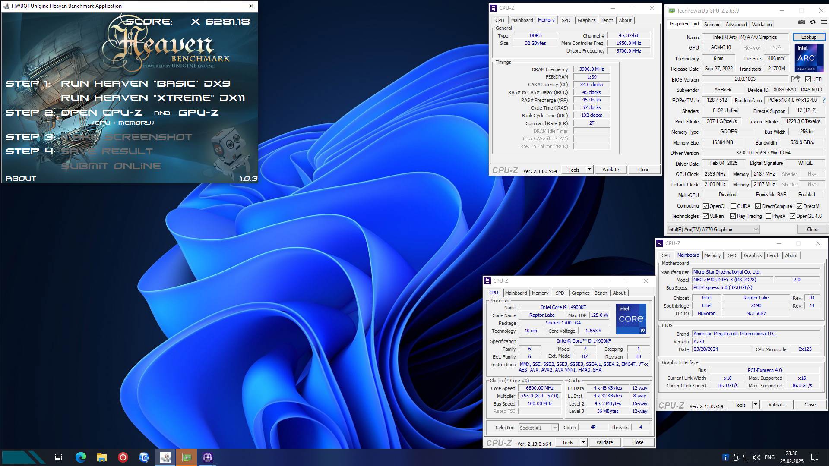Switch to GPU-Z via its taskbar icon
This screenshot has width=829, height=466.
[x=187, y=457]
